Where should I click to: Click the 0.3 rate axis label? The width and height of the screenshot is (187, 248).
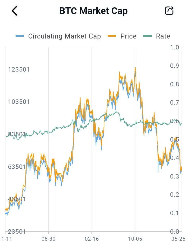(175, 176)
